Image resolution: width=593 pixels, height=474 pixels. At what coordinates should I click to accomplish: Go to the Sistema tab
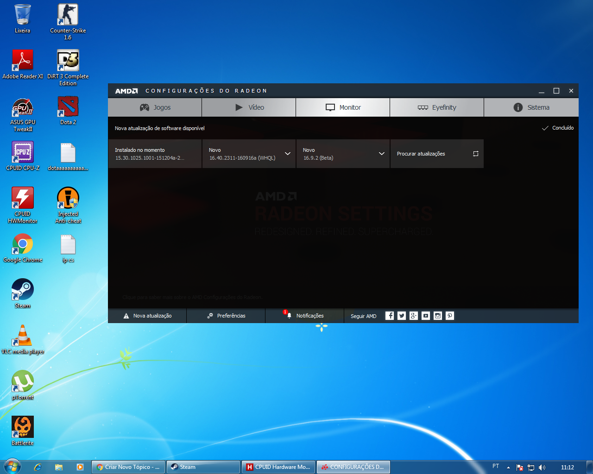pos(531,107)
